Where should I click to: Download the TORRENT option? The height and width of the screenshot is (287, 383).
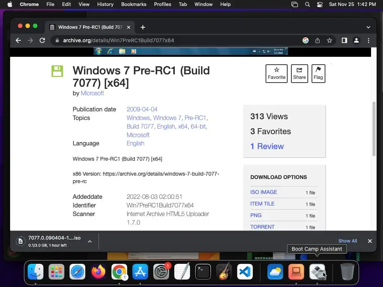(262, 227)
